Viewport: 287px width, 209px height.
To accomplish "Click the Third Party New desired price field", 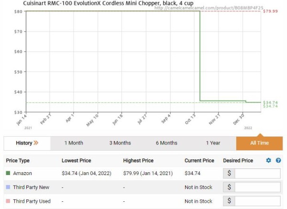I will coord(257,187).
